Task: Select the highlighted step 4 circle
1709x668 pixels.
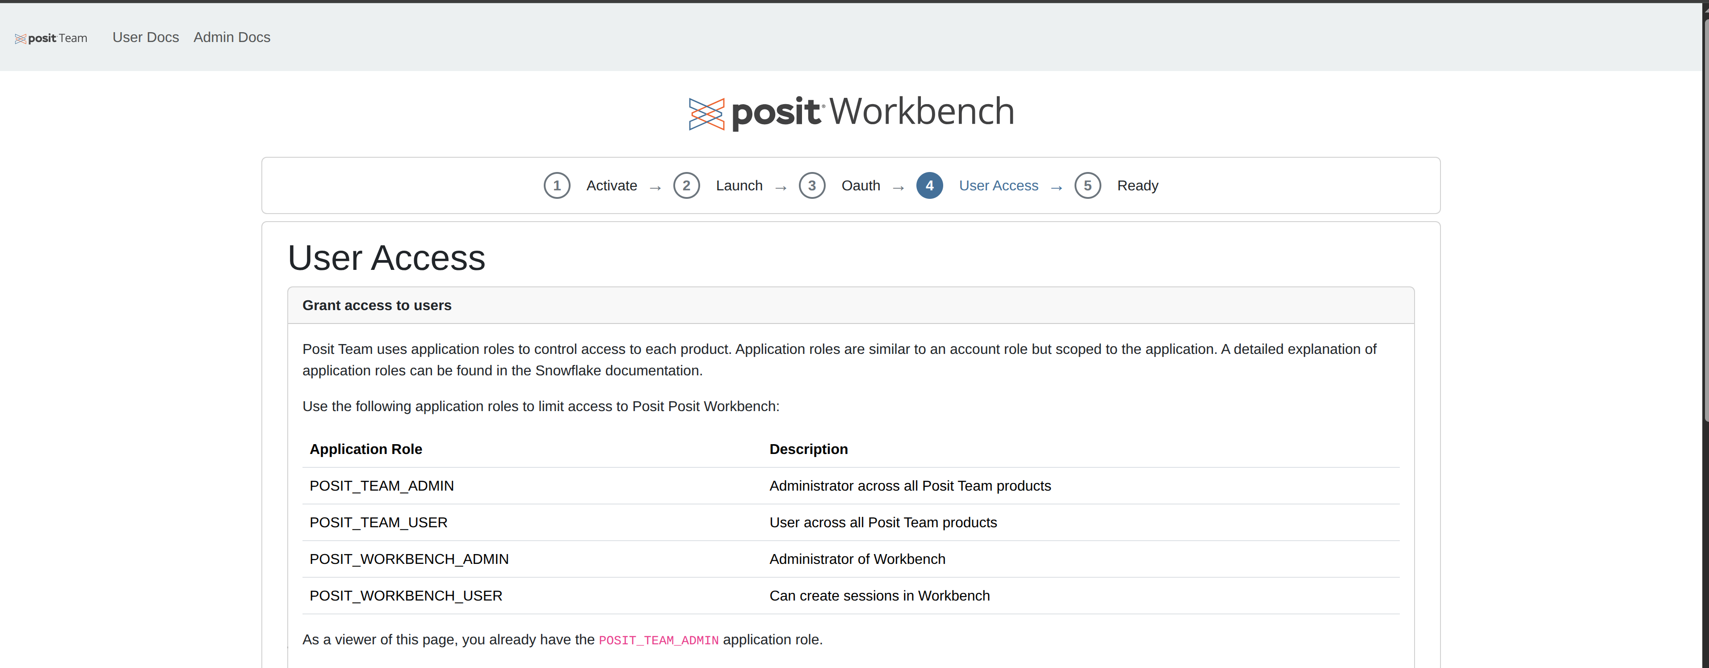Action: (929, 186)
